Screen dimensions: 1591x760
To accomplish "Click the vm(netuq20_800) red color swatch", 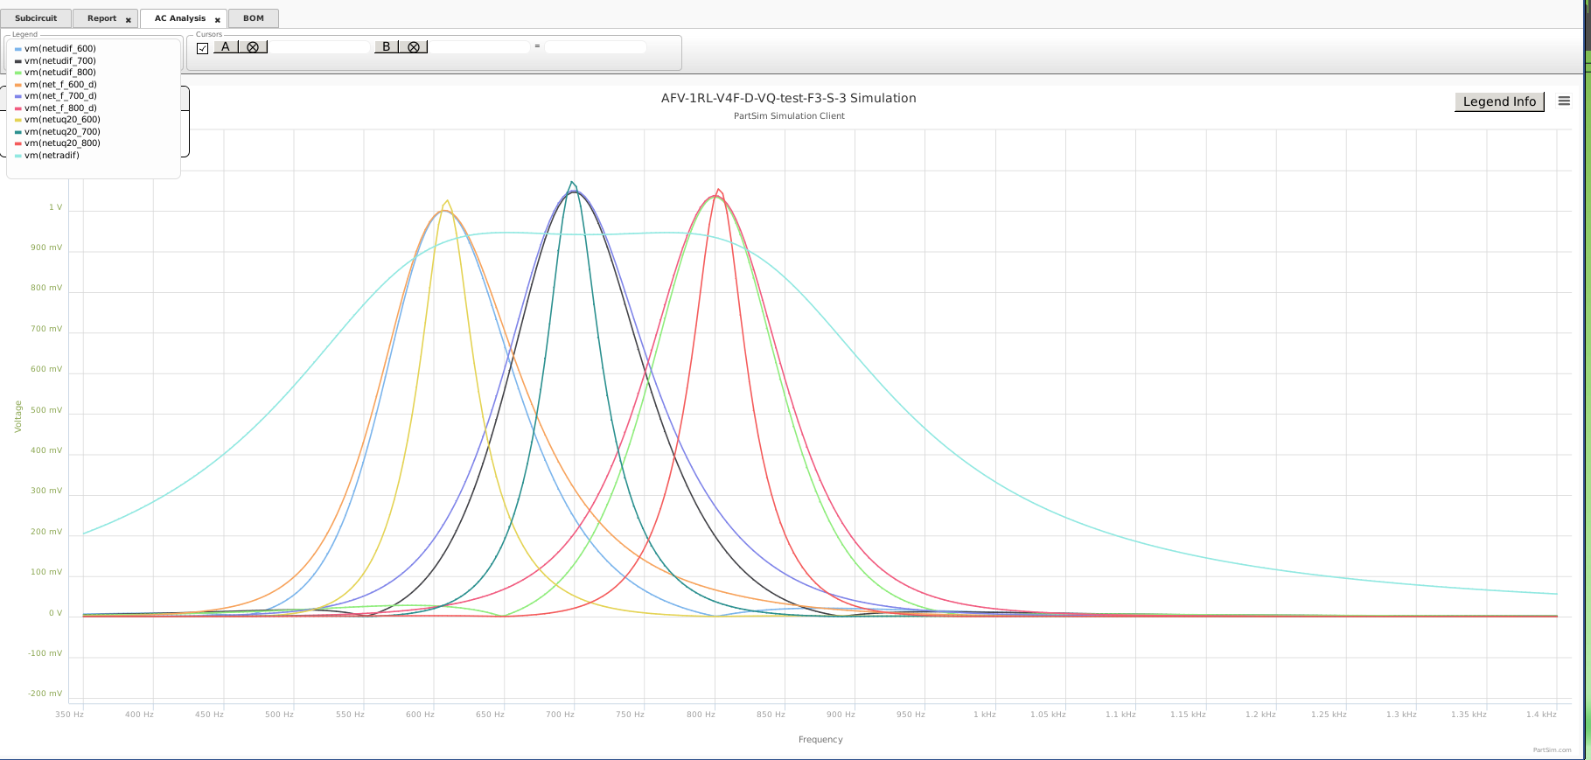I will click(x=18, y=143).
